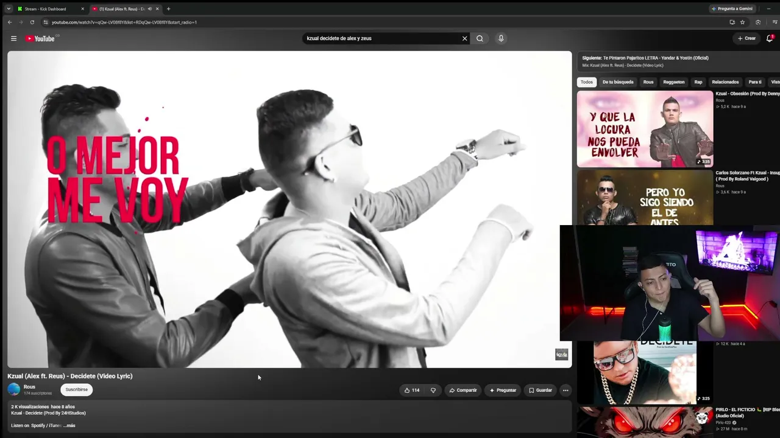
Task: Run search with the magnifier button
Action: click(480, 38)
